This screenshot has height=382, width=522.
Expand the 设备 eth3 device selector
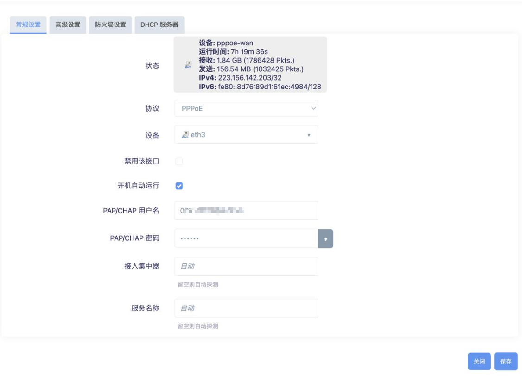[x=246, y=135]
